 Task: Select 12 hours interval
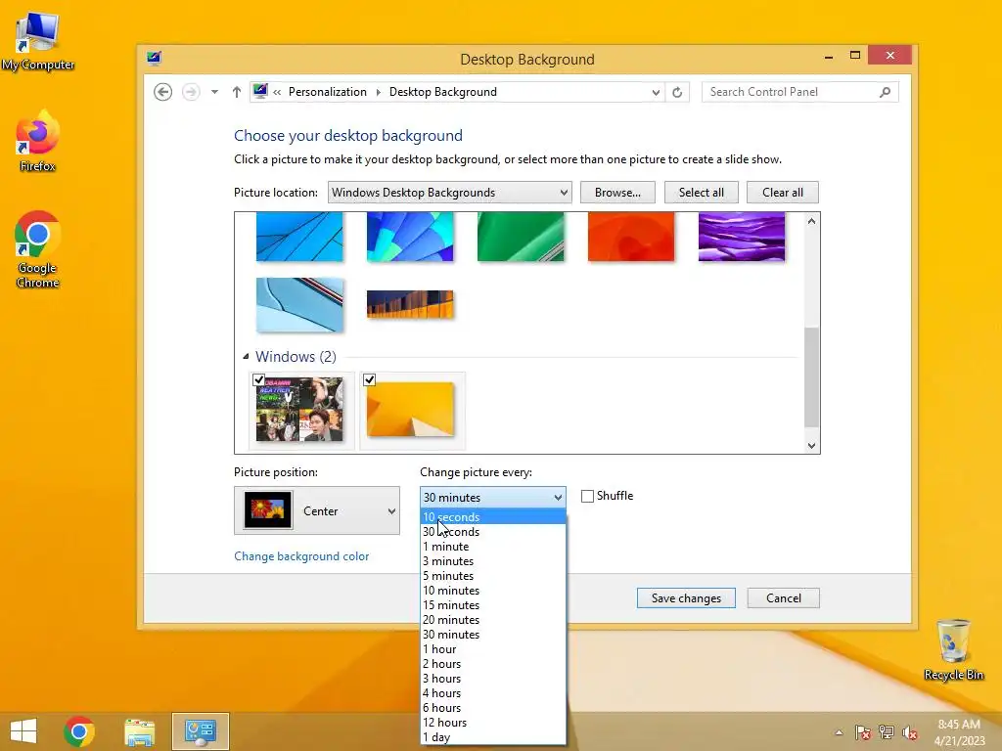coord(493,723)
